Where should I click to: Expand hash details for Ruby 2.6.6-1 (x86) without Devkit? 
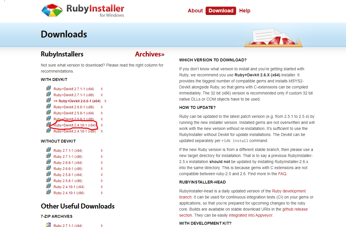click(101, 169)
